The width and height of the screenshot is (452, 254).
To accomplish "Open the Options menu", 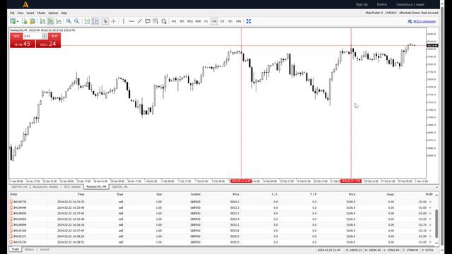I will (x=53, y=13).
